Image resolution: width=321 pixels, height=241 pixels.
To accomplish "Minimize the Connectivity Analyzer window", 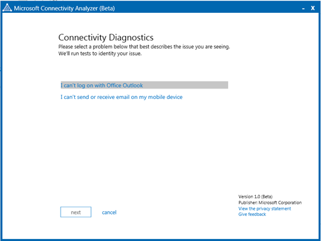I will click(304, 8).
